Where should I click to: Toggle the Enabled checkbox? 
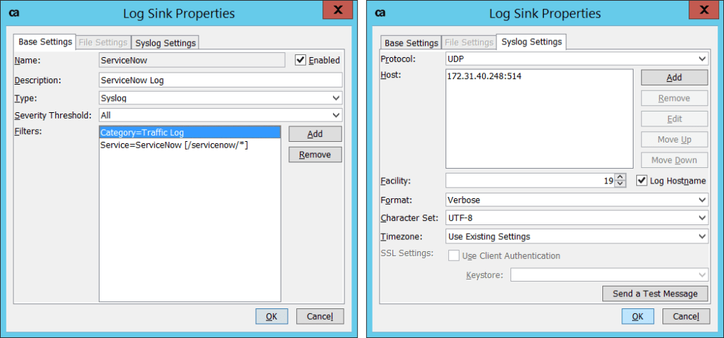click(300, 61)
